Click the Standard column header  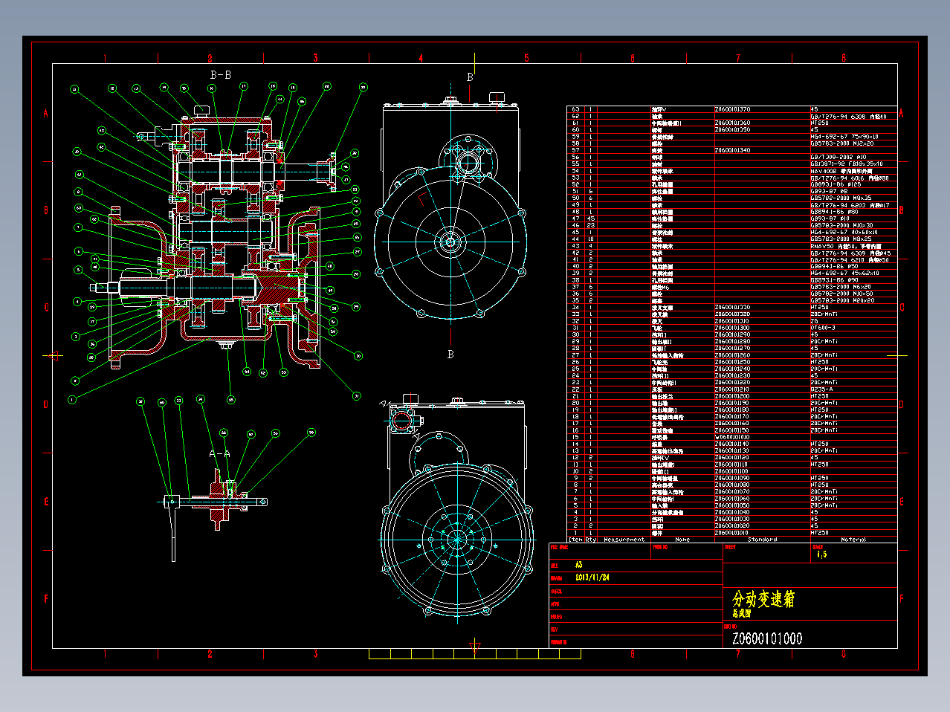click(762, 540)
